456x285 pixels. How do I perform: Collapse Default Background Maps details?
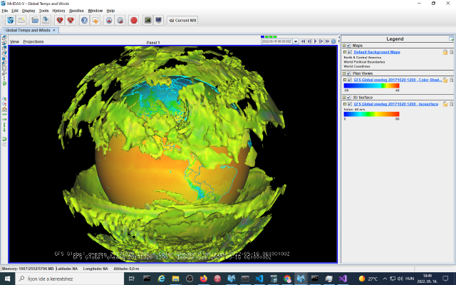345,52
